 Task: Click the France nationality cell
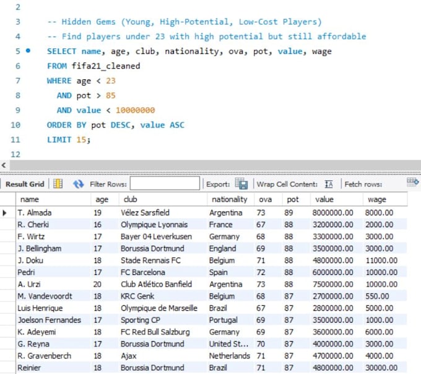231,224
